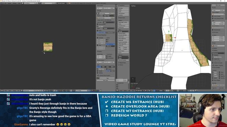
Task: Open the Window menu
Action: (x=15, y=3)
